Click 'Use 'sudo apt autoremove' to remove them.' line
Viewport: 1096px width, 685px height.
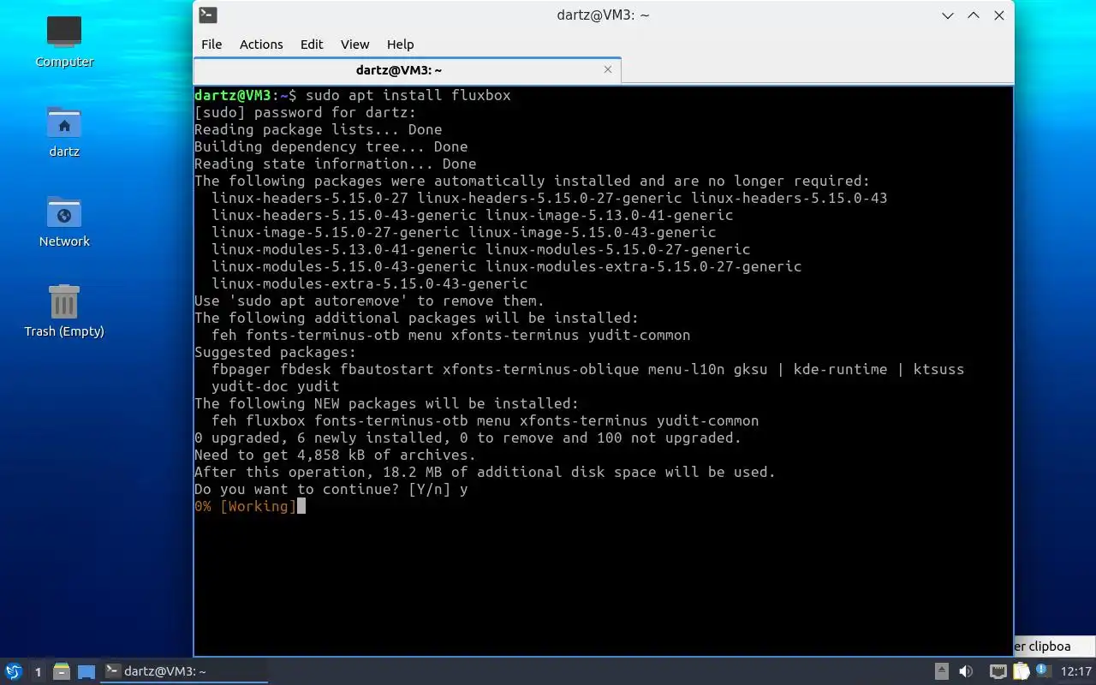369,301
